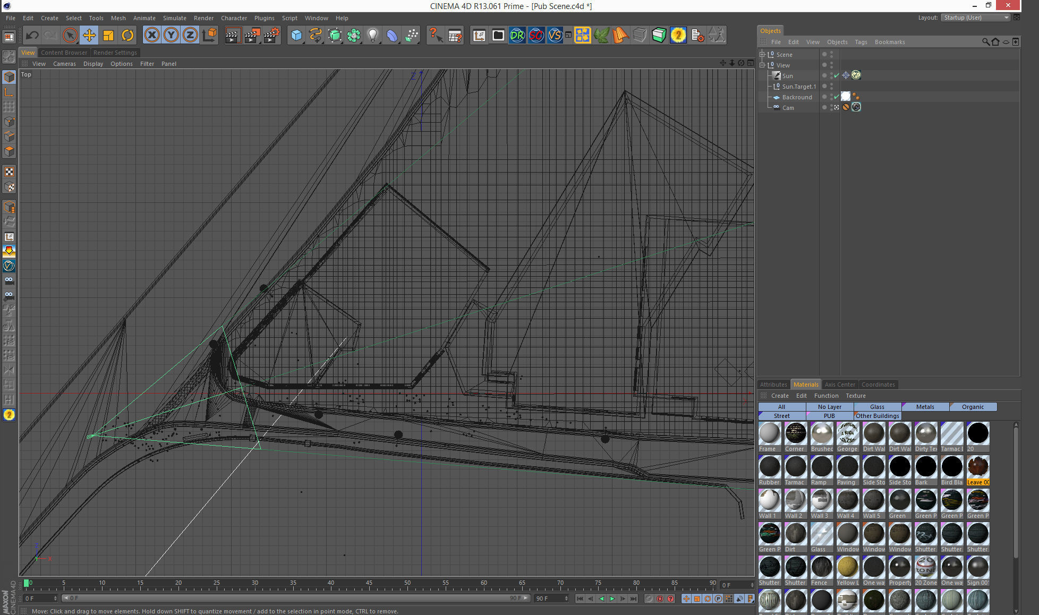This screenshot has width=1039, height=615.
Task: Collapse the View object group
Action: click(x=762, y=65)
